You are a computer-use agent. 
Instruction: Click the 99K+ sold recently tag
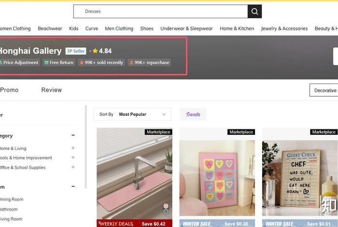[x=101, y=62]
